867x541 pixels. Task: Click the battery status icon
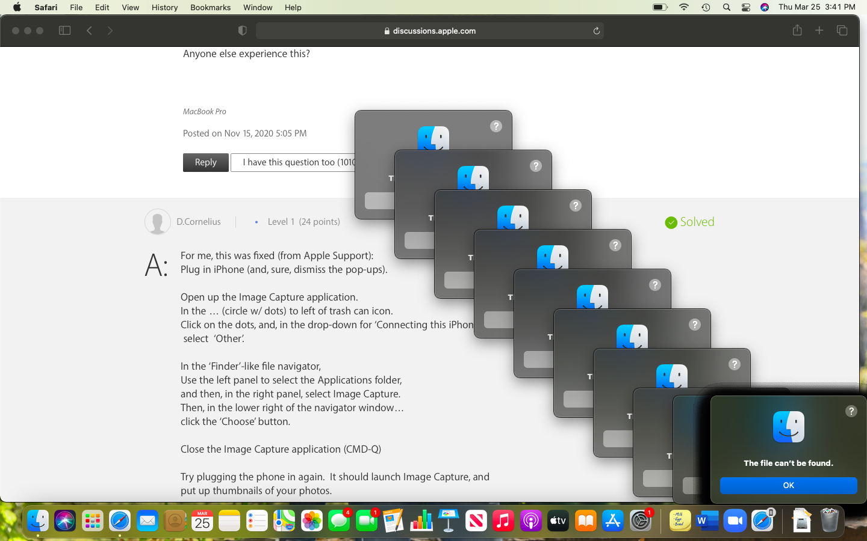660,7
